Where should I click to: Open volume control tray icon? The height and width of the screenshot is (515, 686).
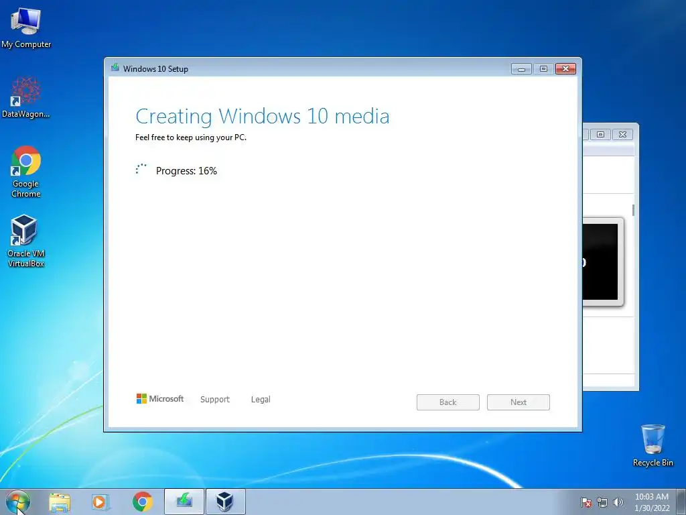pyautogui.click(x=618, y=502)
